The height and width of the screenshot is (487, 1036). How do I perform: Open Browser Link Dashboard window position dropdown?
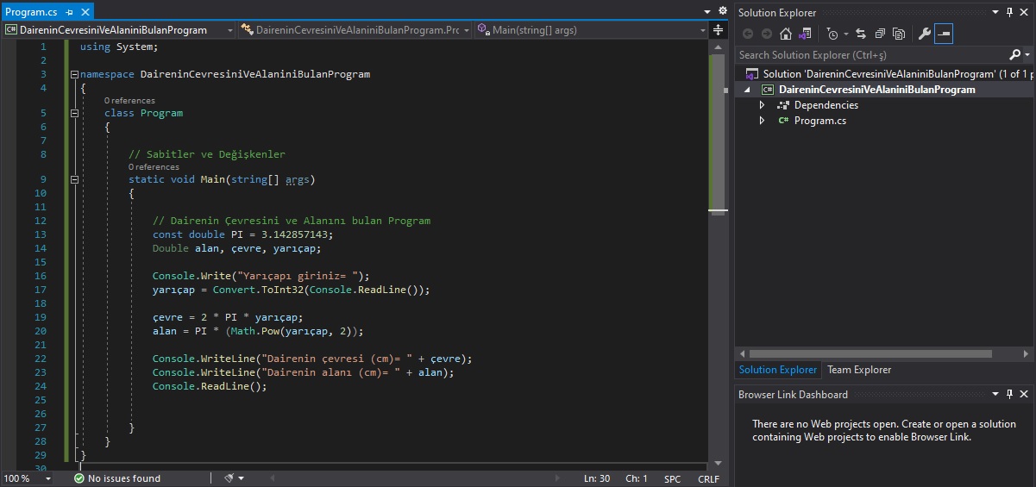996,394
